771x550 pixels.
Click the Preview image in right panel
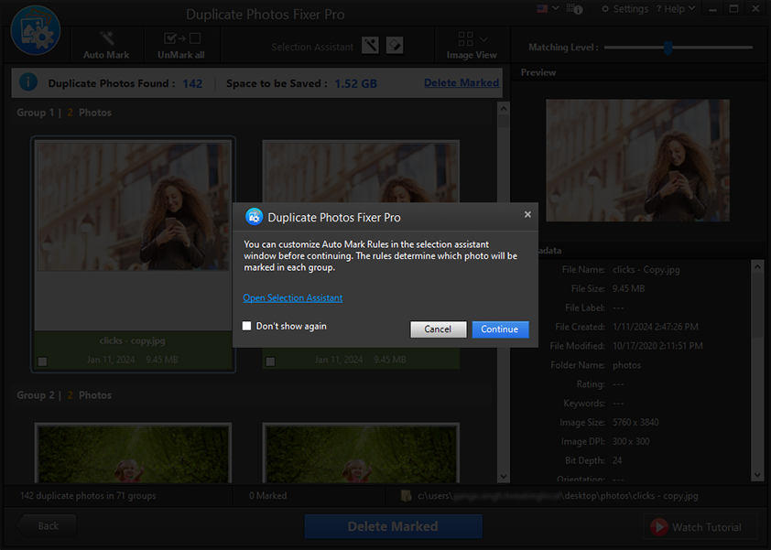(637, 160)
